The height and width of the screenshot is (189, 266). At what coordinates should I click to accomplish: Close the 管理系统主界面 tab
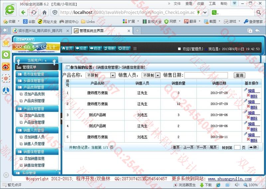click(129, 31)
